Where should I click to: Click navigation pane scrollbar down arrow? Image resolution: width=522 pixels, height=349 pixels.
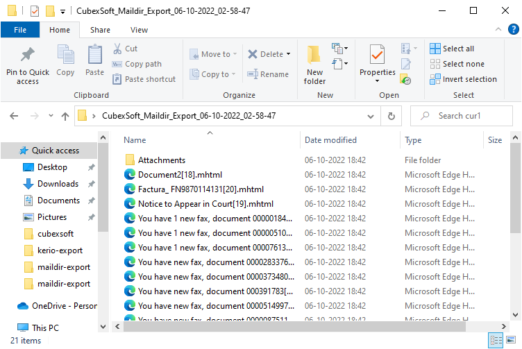(x=103, y=327)
